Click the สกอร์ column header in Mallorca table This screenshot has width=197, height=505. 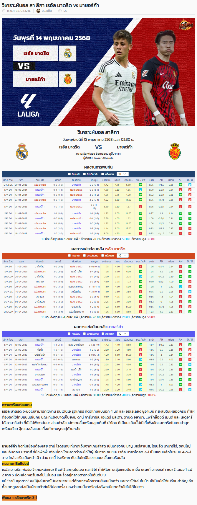pos(58,340)
